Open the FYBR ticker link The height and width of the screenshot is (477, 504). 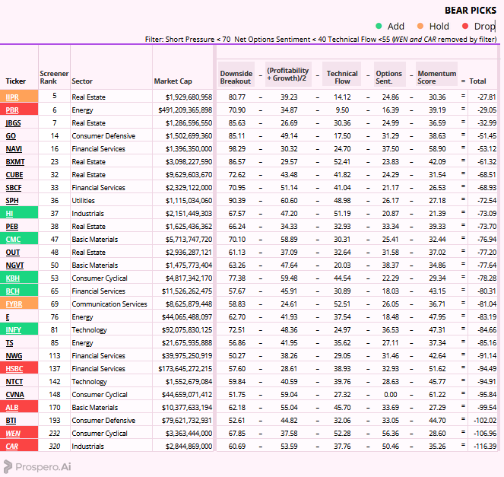point(14,304)
